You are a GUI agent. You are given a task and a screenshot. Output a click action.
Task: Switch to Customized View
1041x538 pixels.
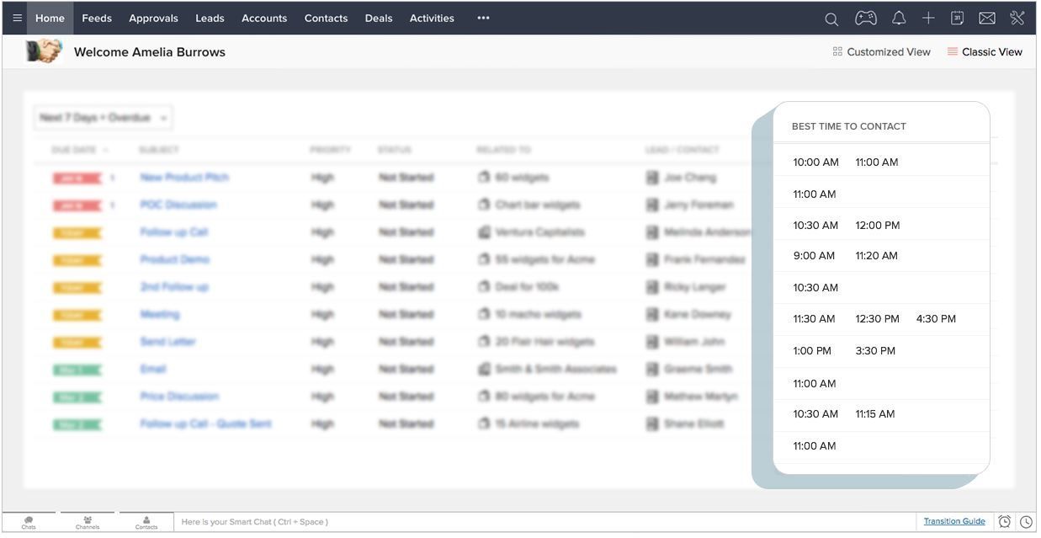(x=889, y=51)
